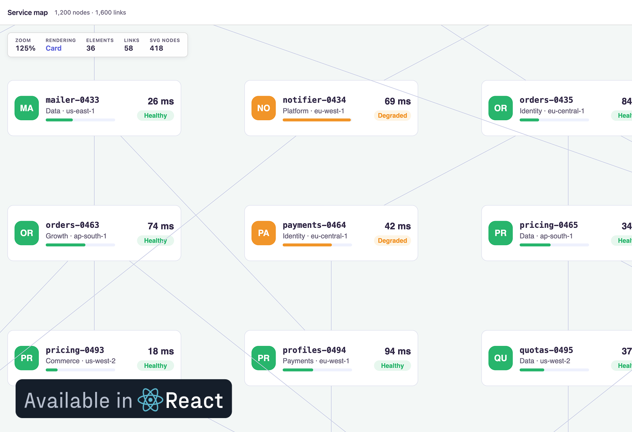
Task: Select the profiles-0494 service name
Action: pos(314,350)
